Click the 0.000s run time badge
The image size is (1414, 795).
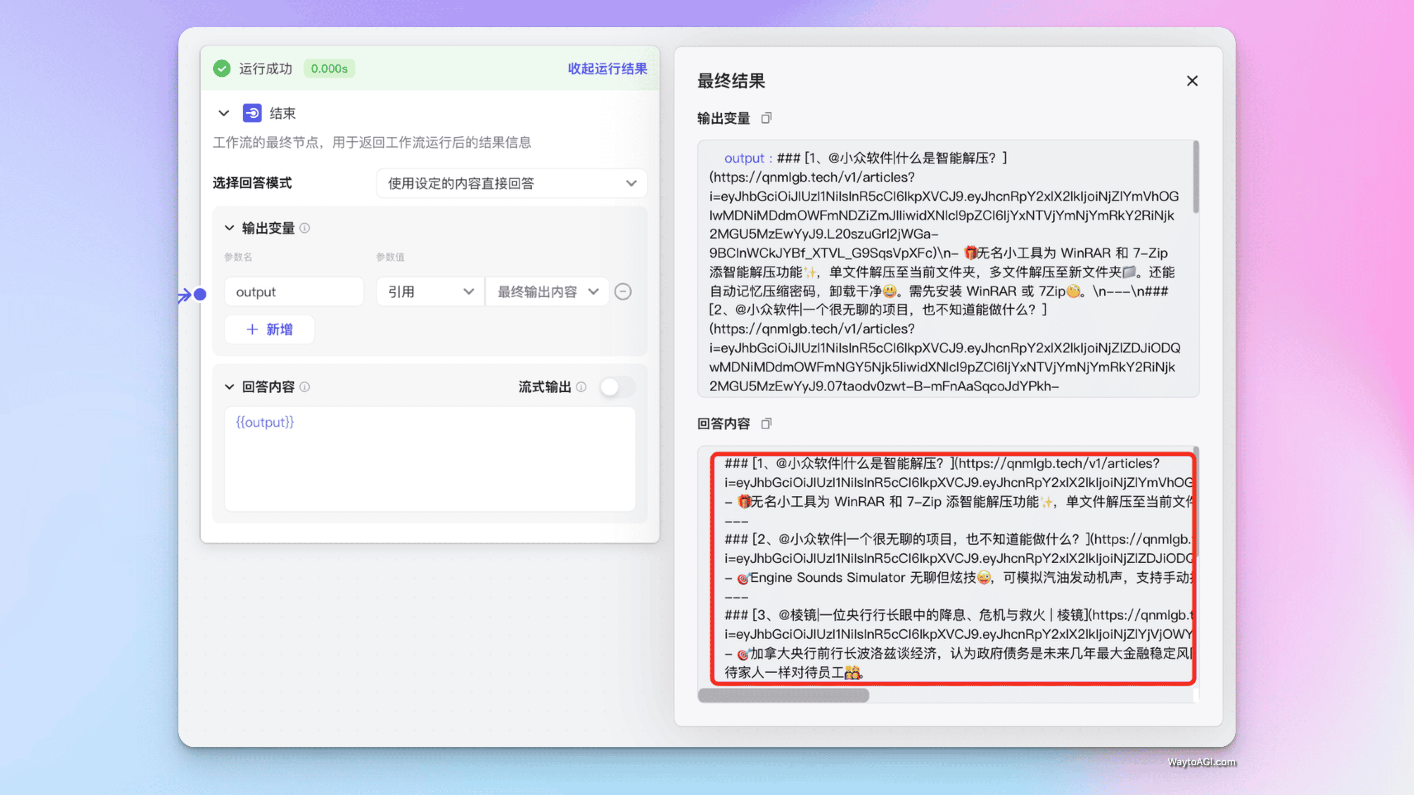(x=330, y=69)
